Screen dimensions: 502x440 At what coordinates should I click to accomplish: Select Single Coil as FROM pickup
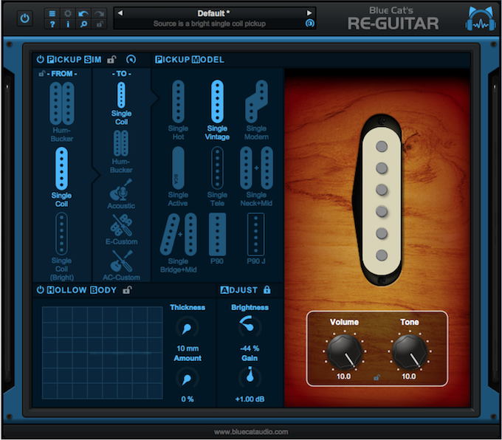coord(61,177)
